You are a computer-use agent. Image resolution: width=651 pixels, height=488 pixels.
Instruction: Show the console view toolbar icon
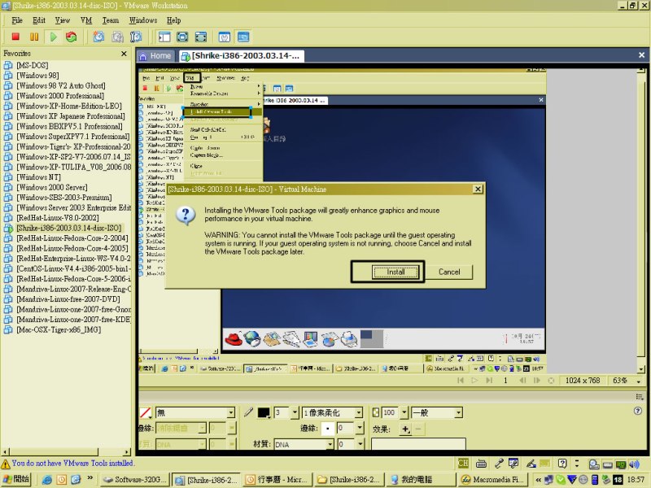click(x=243, y=37)
